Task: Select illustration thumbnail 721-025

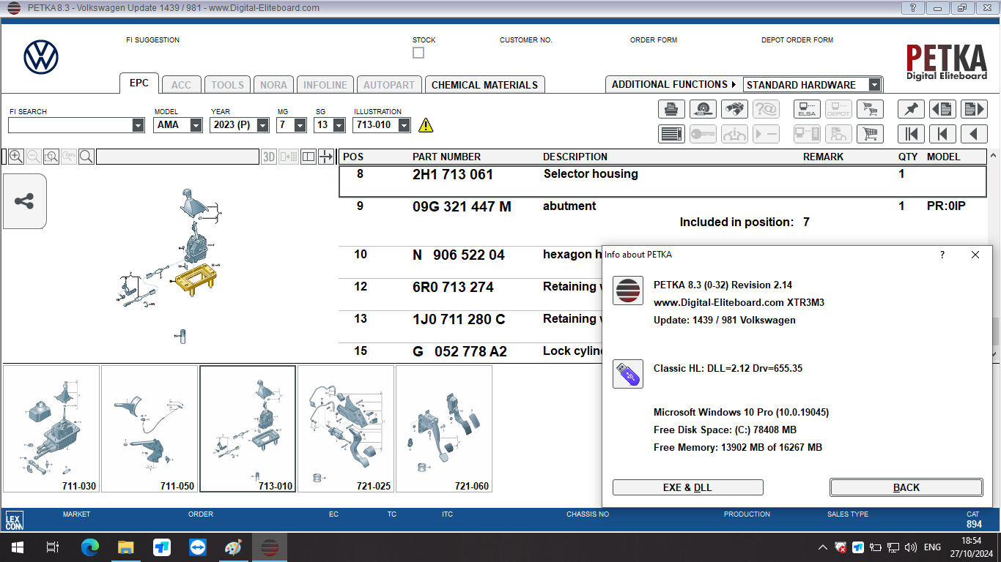Action: point(346,429)
